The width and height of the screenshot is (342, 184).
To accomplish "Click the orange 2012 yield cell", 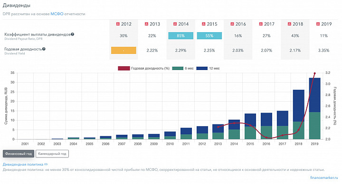I will pyautogui.click(x=123, y=51).
